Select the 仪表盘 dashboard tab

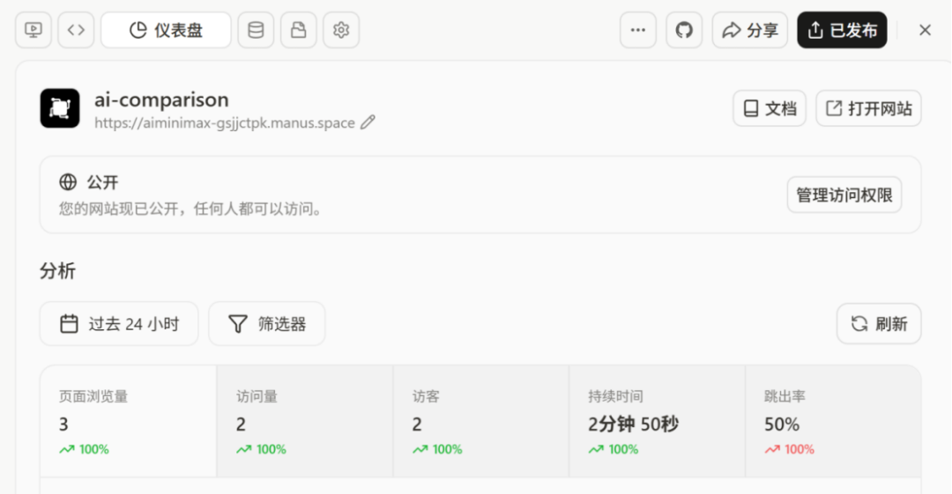[166, 30]
